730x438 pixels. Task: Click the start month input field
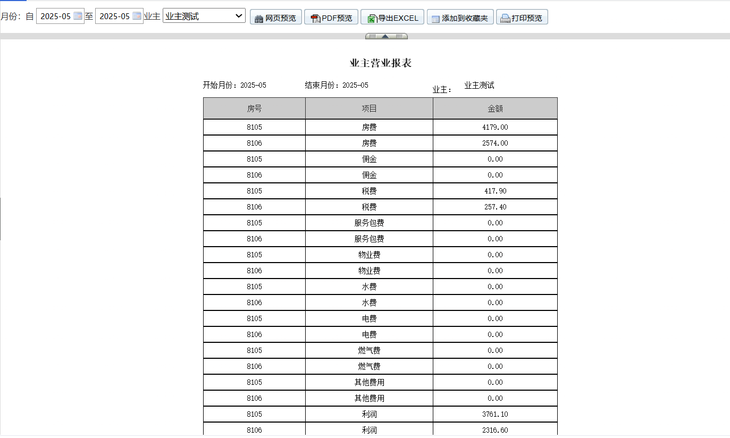(x=60, y=16)
